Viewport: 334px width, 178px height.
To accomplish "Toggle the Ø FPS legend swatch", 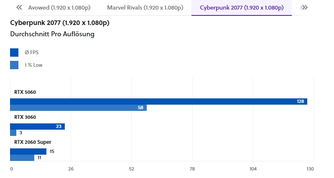I will pos(14,53).
